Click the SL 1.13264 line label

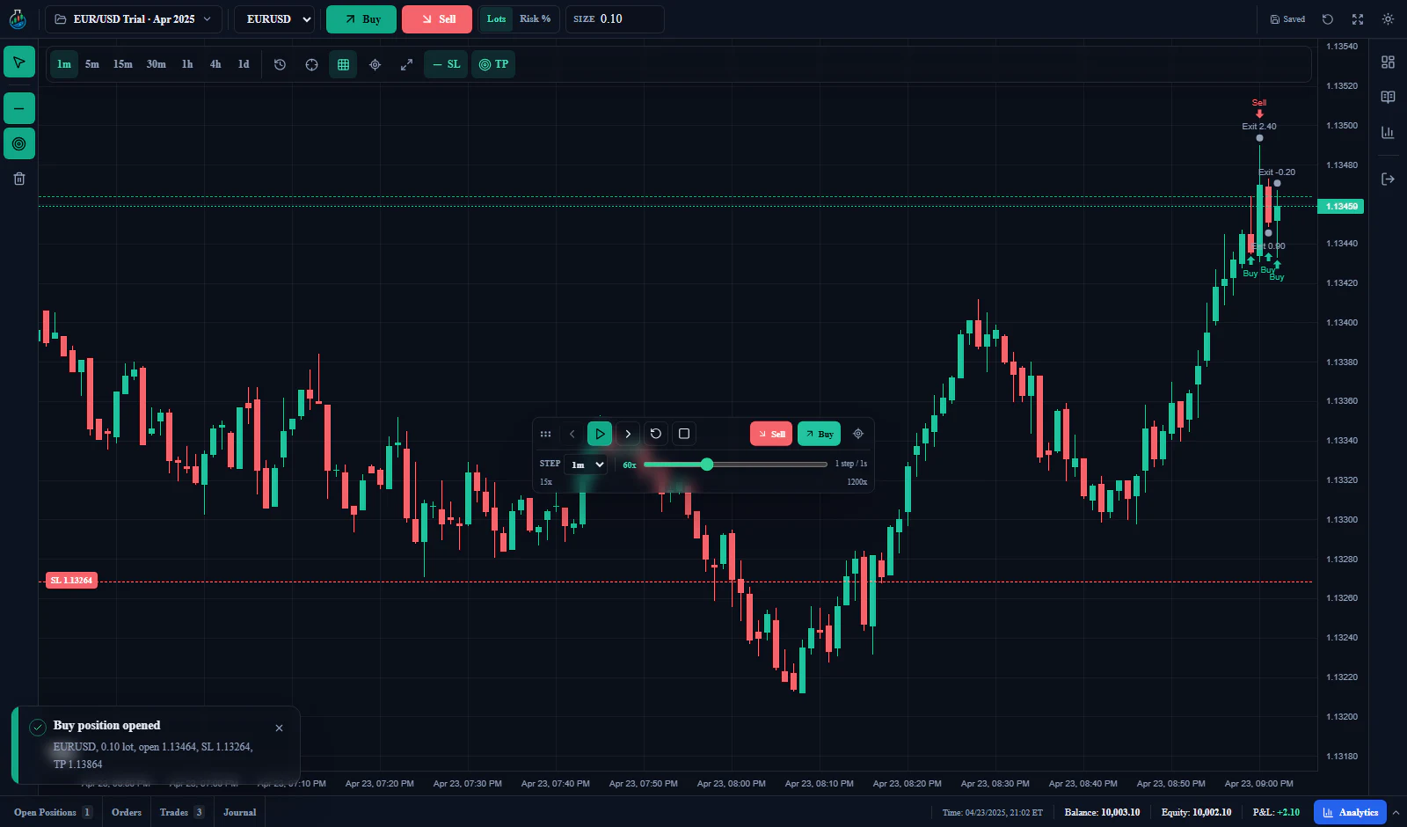[x=71, y=581]
